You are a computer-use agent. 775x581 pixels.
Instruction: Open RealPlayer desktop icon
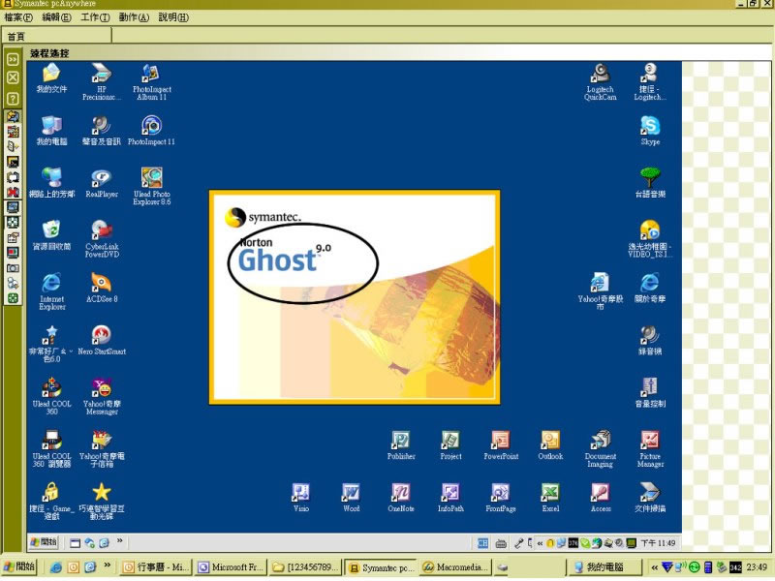(x=102, y=183)
